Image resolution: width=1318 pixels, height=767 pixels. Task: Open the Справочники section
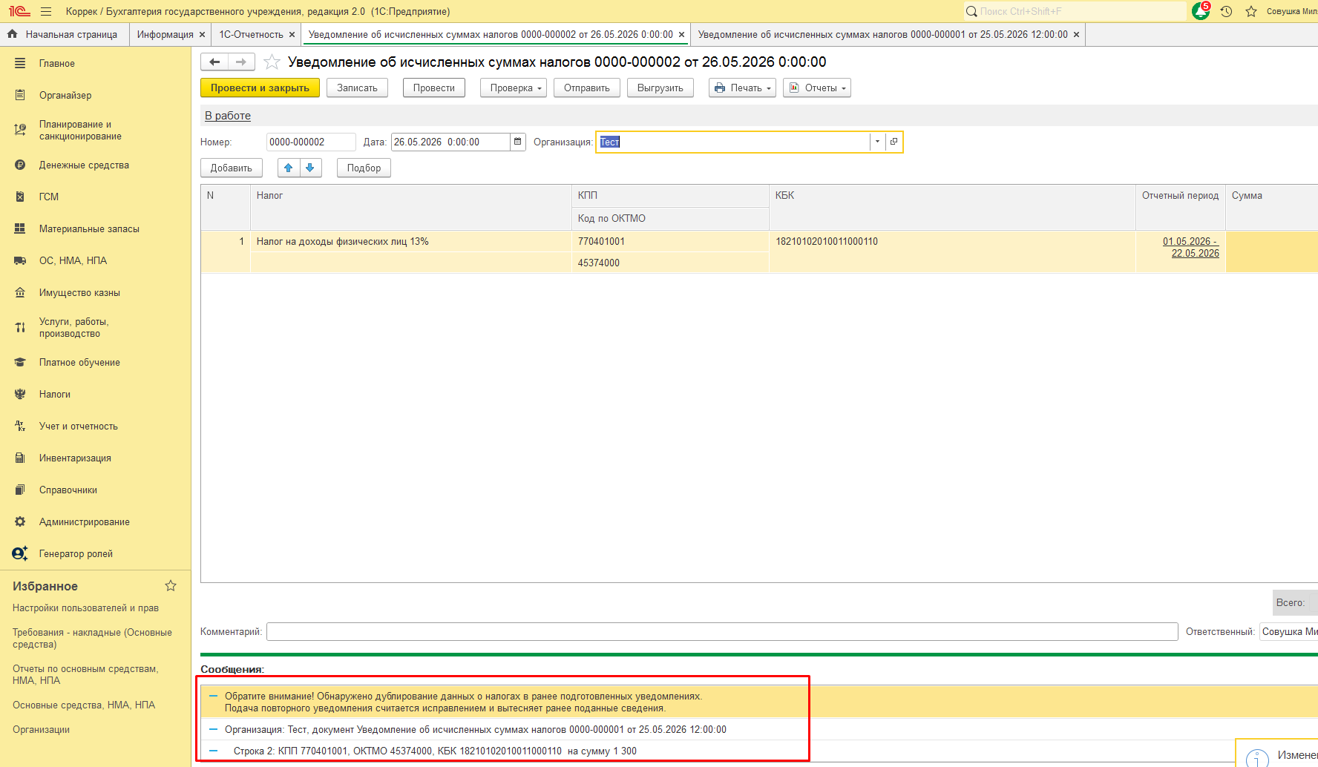click(68, 490)
